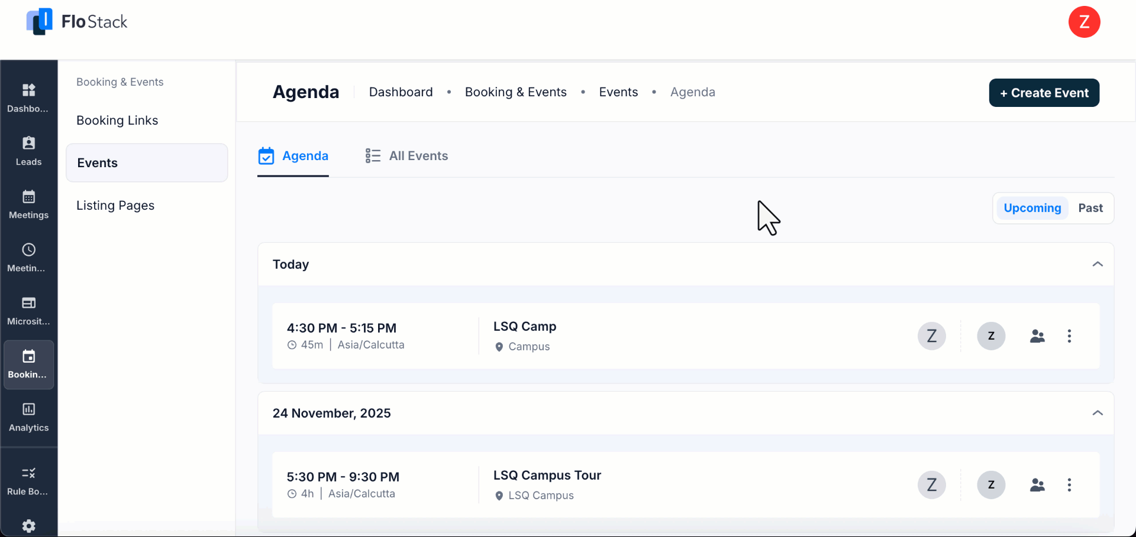Switch to Past events filter

point(1090,208)
